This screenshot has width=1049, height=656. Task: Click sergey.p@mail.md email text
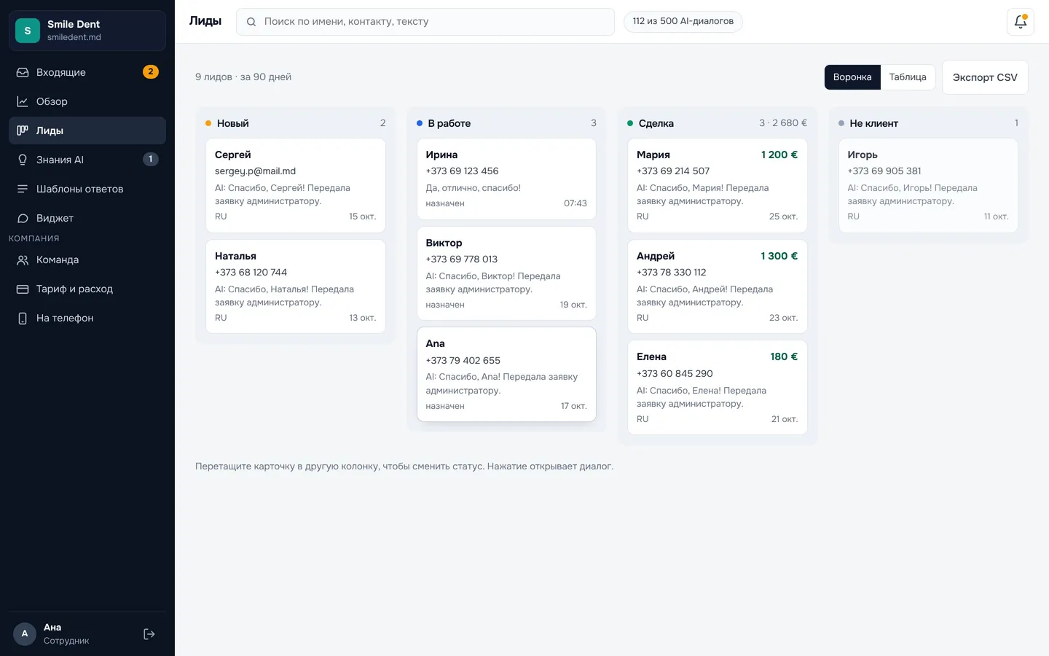click(255, 171)
